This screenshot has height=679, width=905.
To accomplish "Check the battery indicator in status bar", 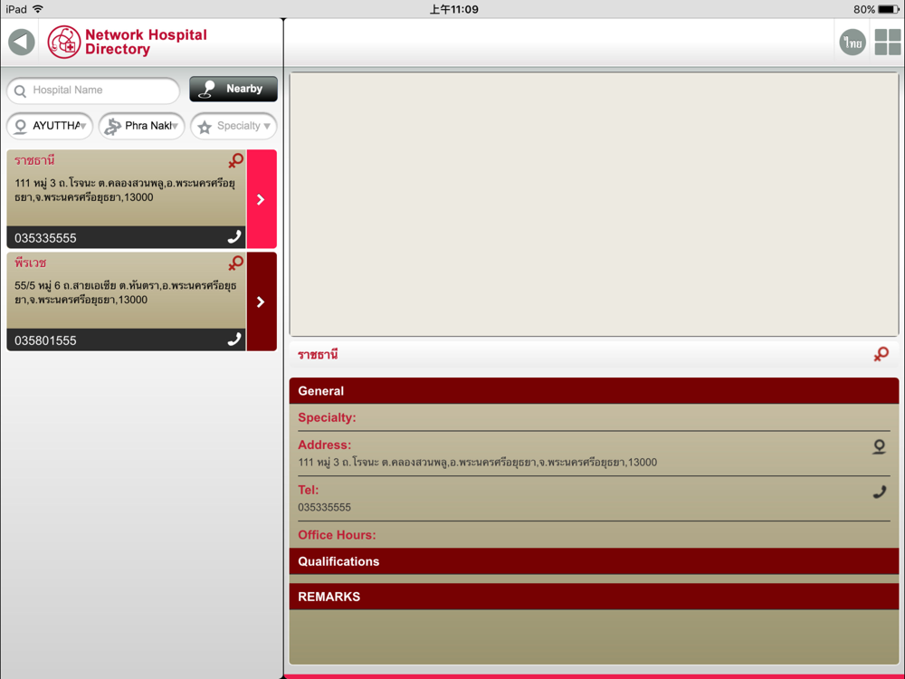I will pyautogui.click(x=888, y=9).
